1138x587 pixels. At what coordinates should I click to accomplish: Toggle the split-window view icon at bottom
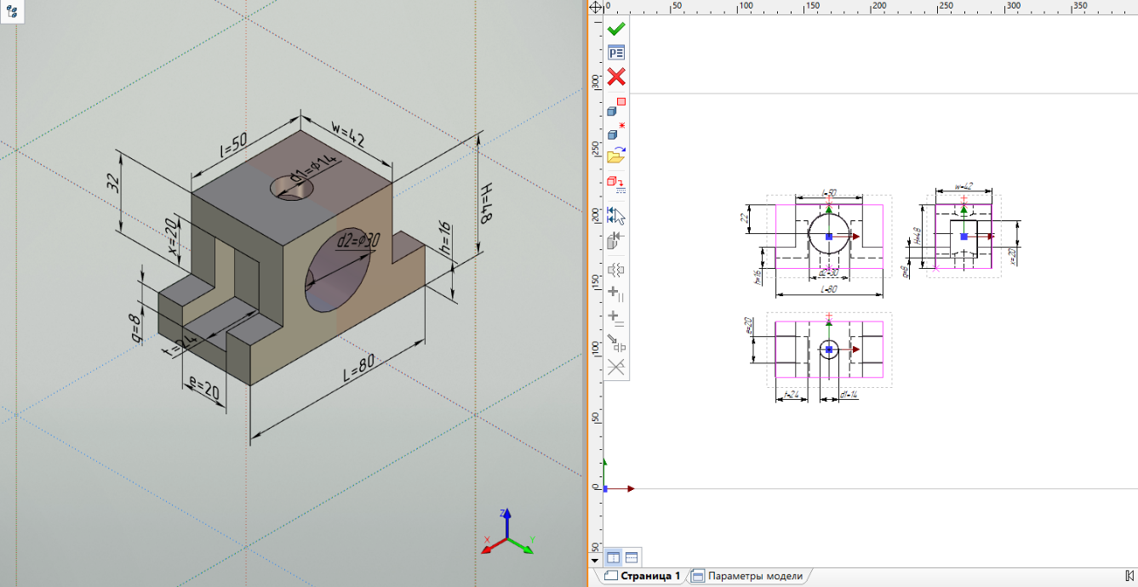click(613, 558)
